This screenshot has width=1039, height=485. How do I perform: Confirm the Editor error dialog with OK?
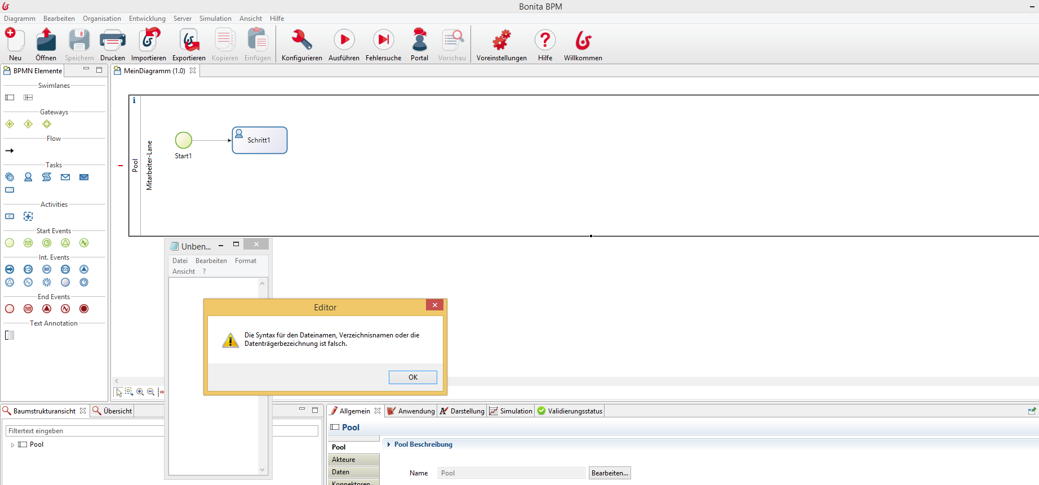pyautogui.click(x=413, y=377)
